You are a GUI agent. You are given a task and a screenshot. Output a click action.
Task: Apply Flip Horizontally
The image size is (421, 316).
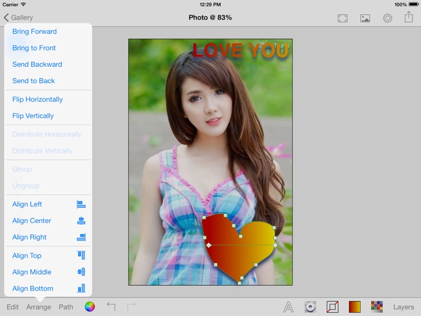pyautogui.click(x=38, y=99)
